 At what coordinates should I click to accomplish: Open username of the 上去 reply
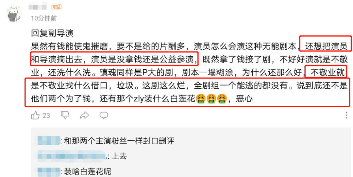tap(71, 155)
